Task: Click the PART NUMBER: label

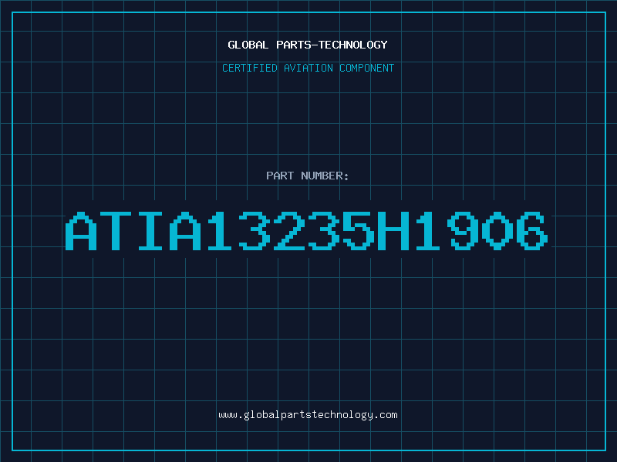Action: [x=308, y=176]
